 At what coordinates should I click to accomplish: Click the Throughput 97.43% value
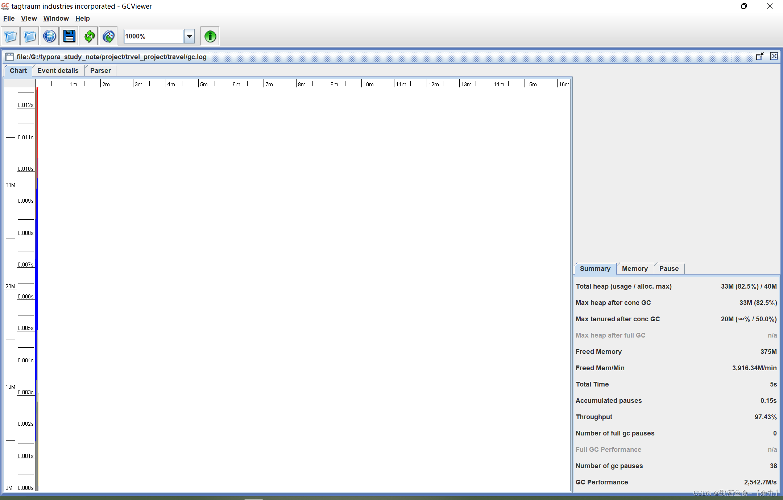pyautogui.click(x=766, y=417)
